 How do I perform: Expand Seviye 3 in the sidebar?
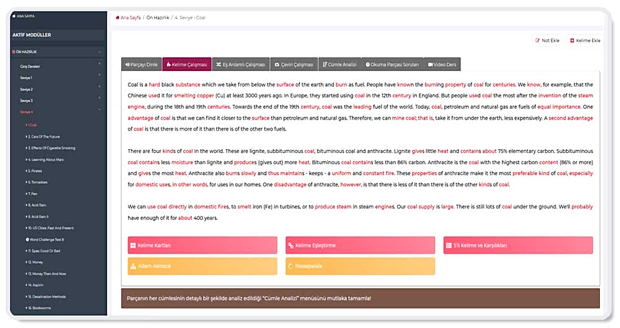pyautogui.click(x=99, y=100)
